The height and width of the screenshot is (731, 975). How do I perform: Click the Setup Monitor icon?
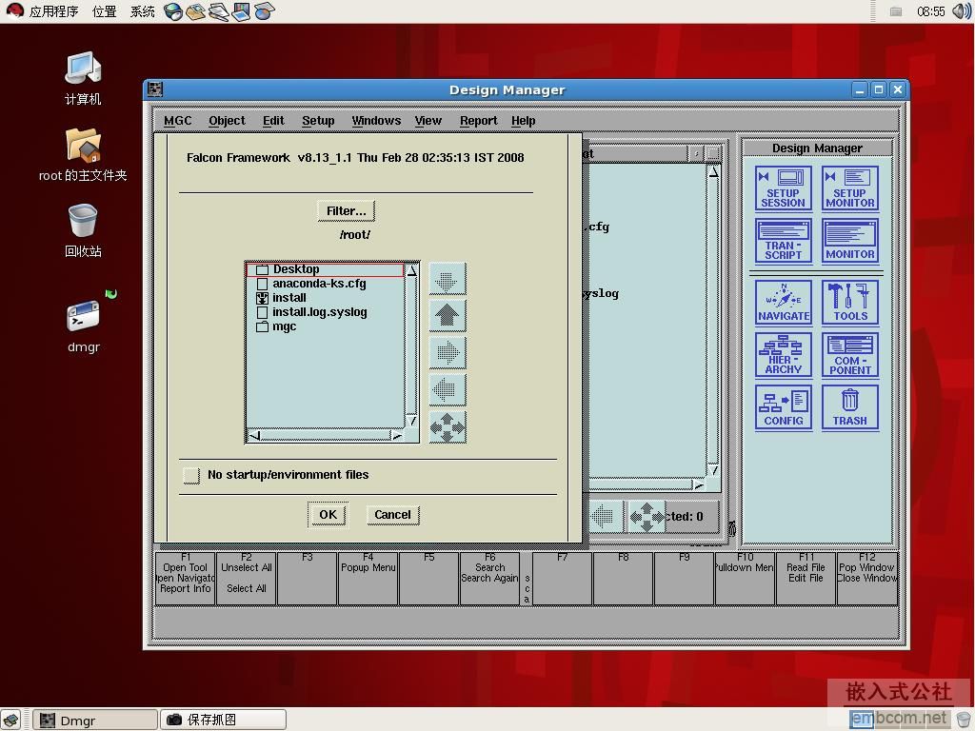click(x=849, y=188)
